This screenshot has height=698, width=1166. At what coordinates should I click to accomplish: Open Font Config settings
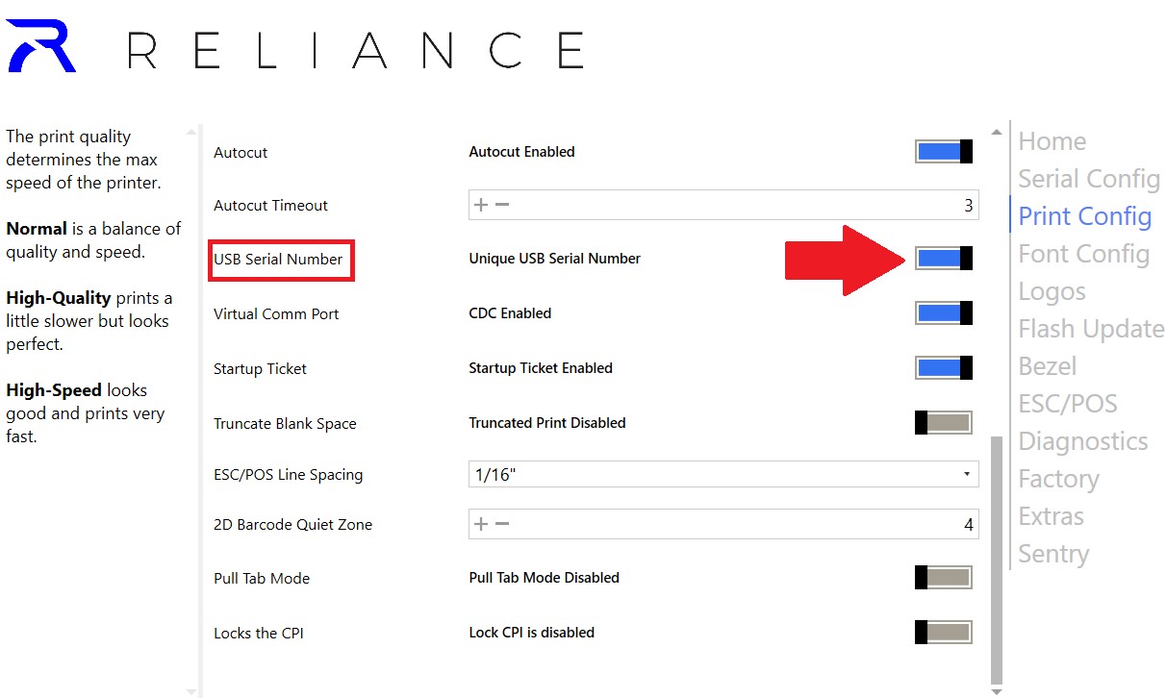(x=1083, y=254)
